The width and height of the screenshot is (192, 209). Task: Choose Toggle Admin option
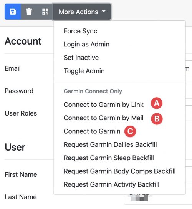(84, 71)
